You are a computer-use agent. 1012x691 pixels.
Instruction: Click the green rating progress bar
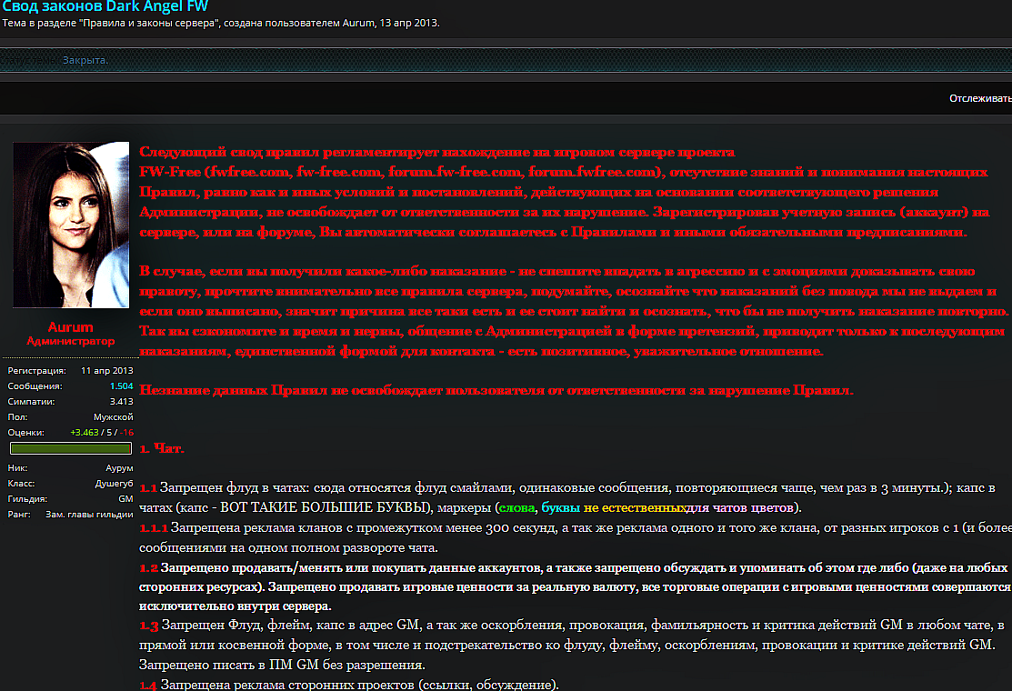tap(71, 448)
